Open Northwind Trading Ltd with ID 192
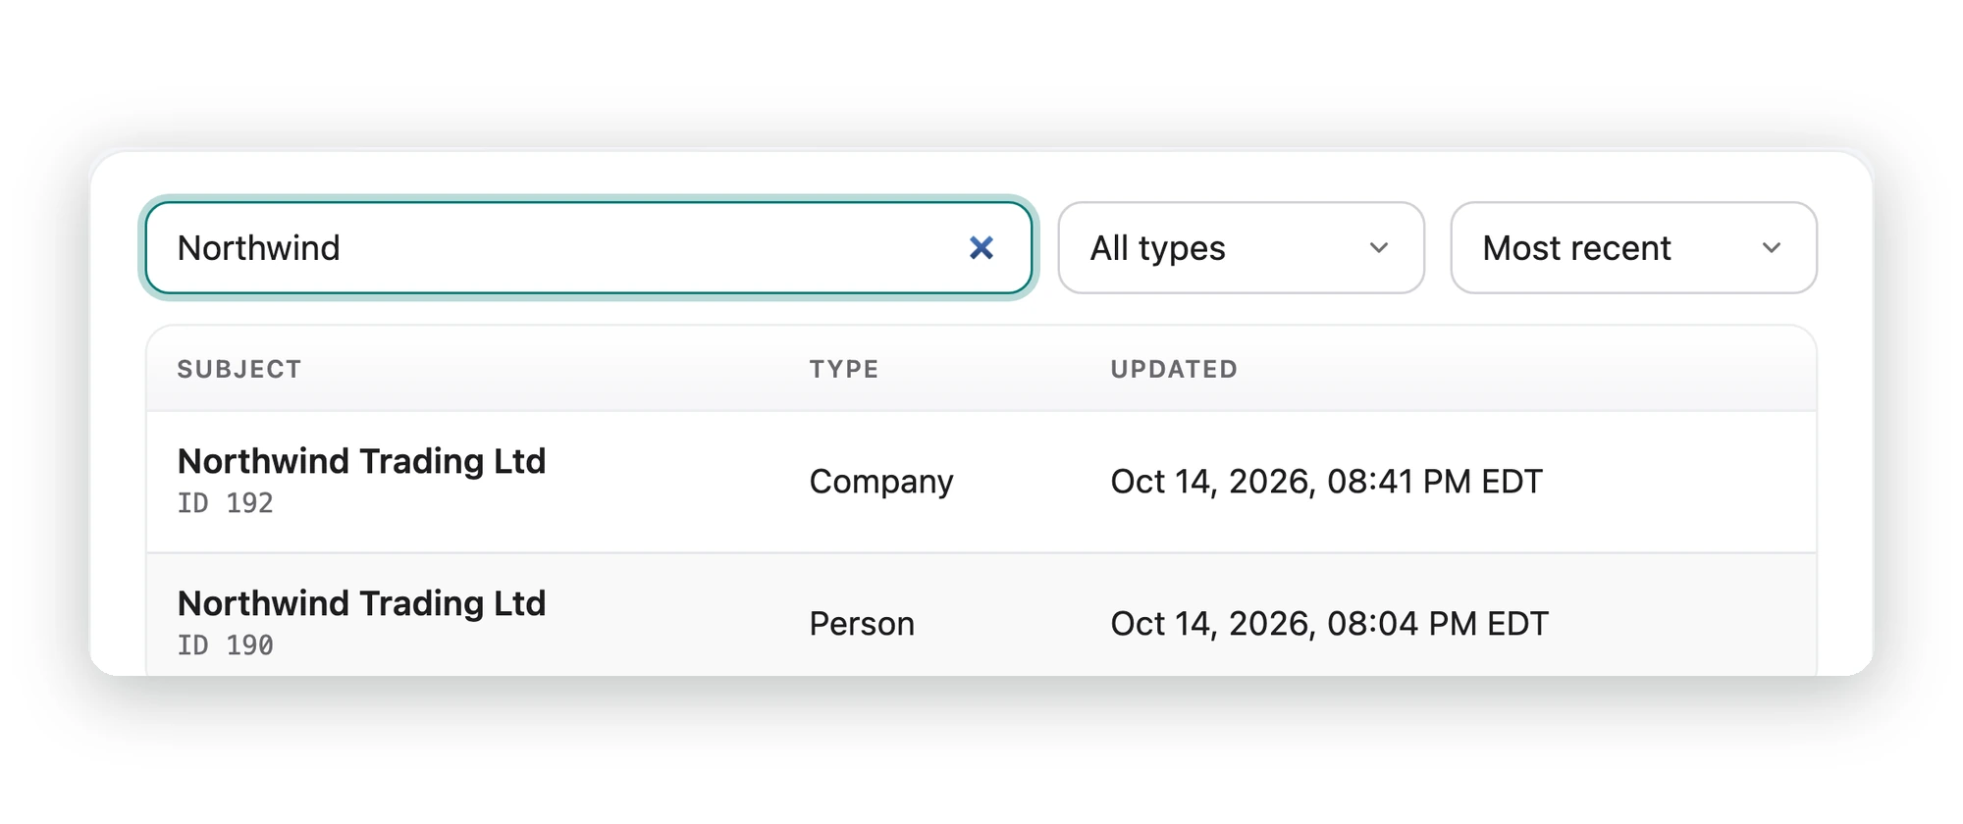The height and width of the screenshot is (824, 1963). click(x=361, y=461)
